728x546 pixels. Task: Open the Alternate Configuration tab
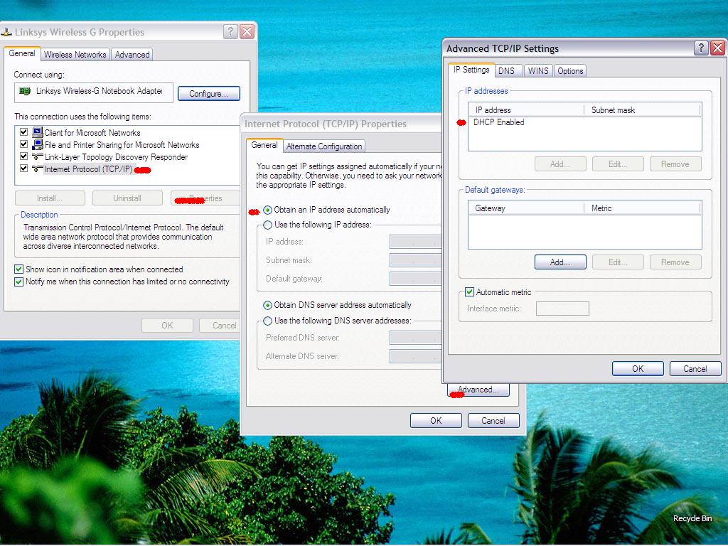[324, 146]
